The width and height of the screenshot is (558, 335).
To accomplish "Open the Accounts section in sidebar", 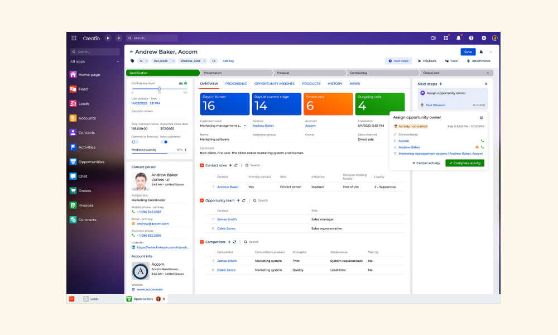I will [x=83, y=118].
